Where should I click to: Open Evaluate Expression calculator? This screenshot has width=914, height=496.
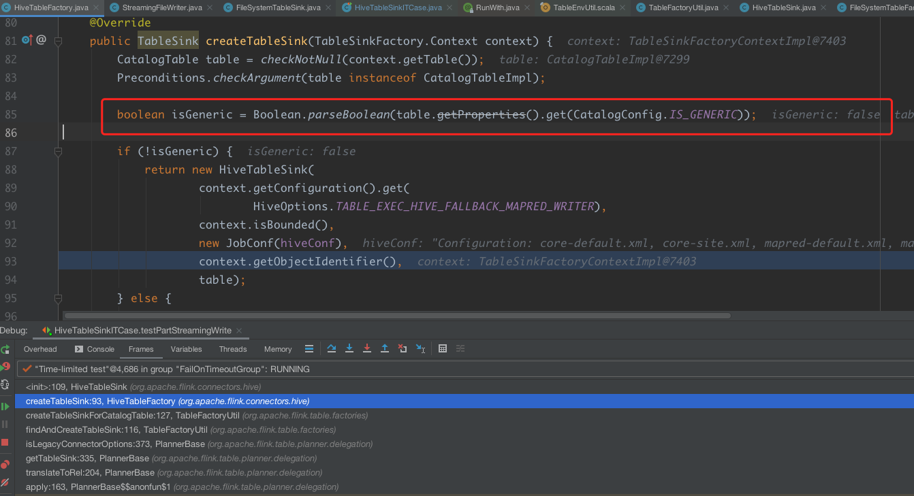(443, 349)
